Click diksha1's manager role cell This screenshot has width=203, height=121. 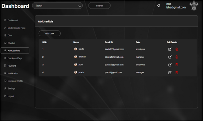(x=140, y=57)
